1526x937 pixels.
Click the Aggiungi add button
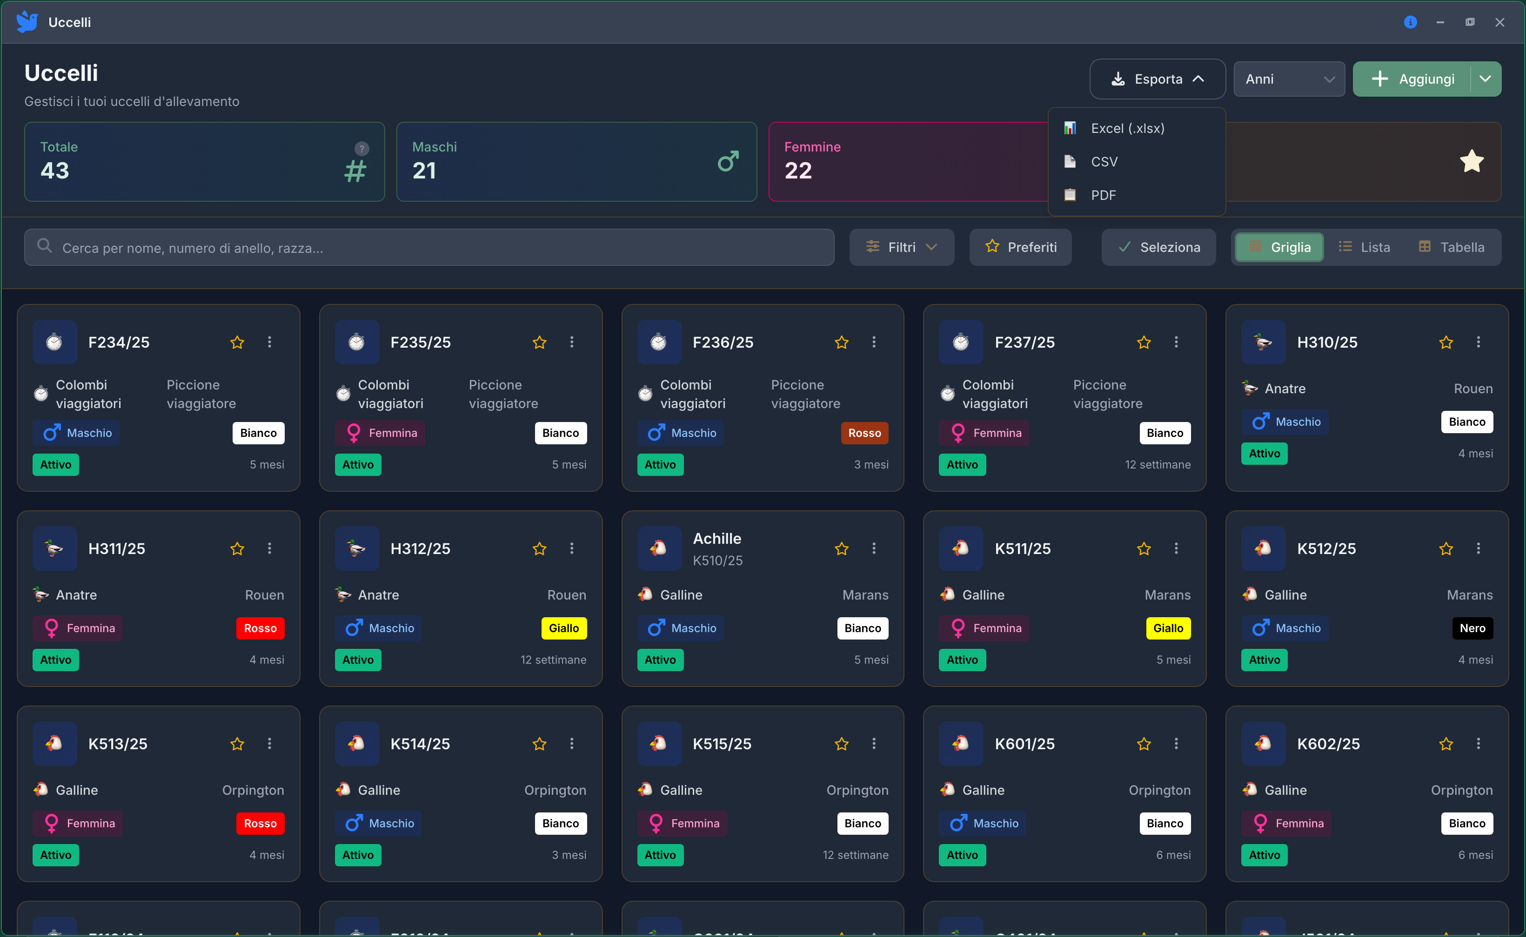point(1412,79)
